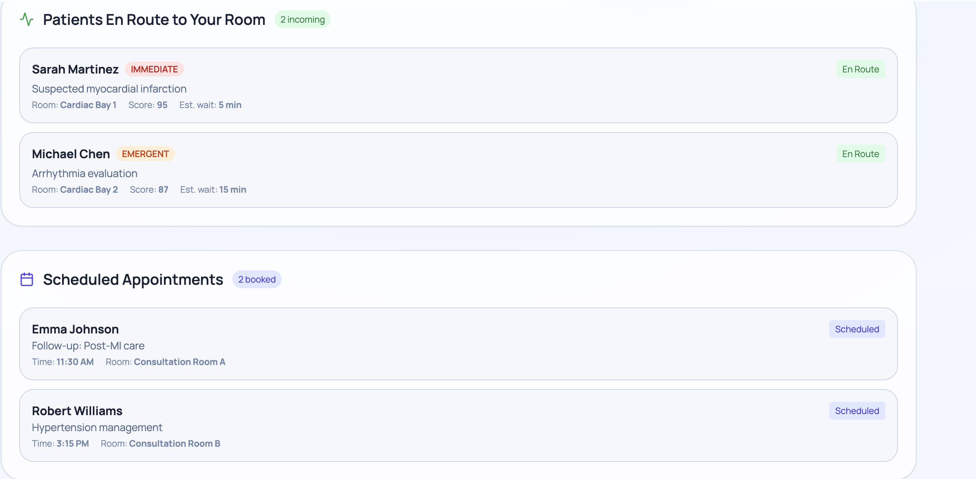Click Michael Chen's En Route status
This screenshot has height=479, width=976.
pos(860,154)
